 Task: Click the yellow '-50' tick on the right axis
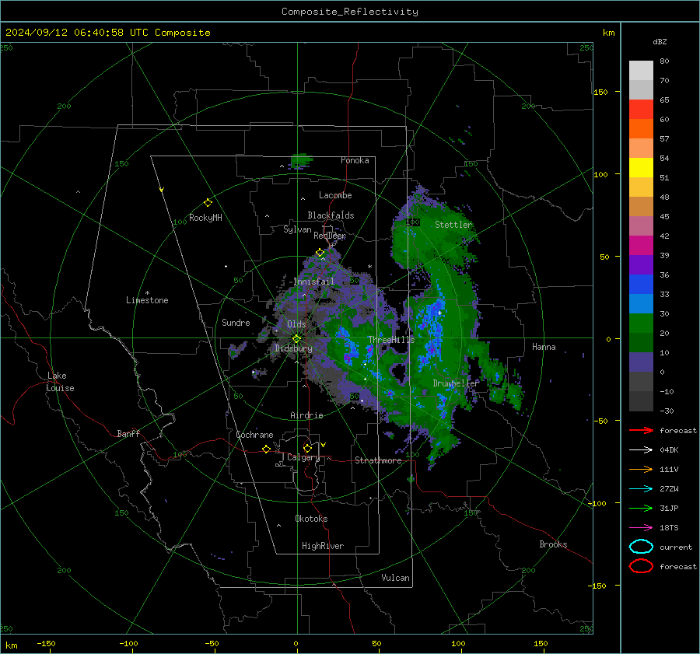pos(602,421)
